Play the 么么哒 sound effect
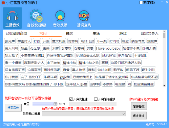The image size is (169, 128). [x=35, y=48]
